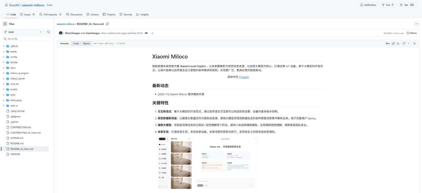
Task: Fork the repository
Action: click(x=388, y=5)
